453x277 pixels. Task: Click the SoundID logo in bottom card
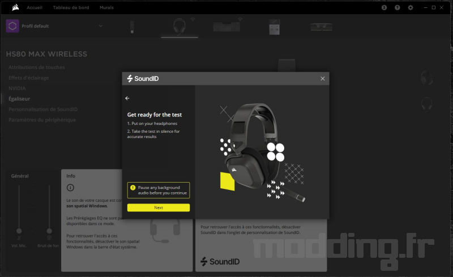[220, 261]
